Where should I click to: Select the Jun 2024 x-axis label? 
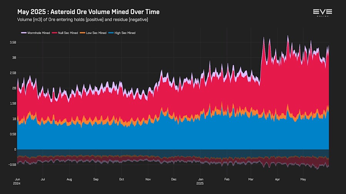17,181
